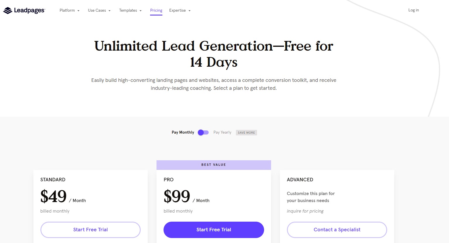
Task: Click the Leadpages wordmark text
Action: tap(30, 11)
